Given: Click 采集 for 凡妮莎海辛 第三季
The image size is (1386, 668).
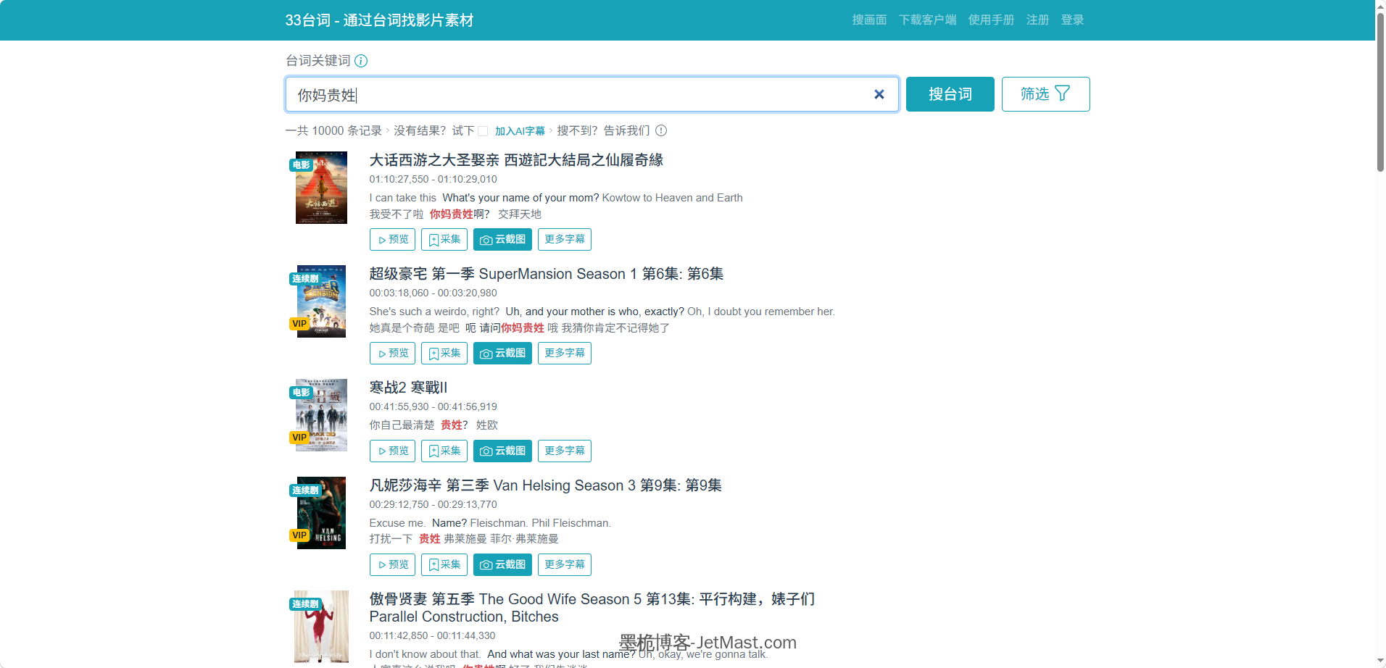Looking at the screenshot, I should point(444,564).
